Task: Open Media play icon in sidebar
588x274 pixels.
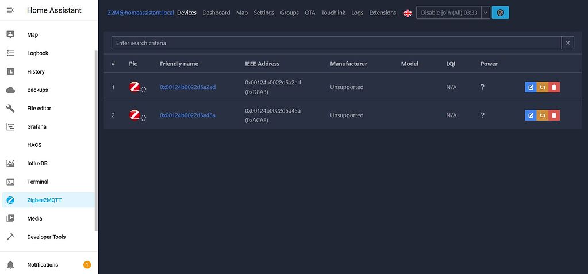Action: click(x=10, y=218)
